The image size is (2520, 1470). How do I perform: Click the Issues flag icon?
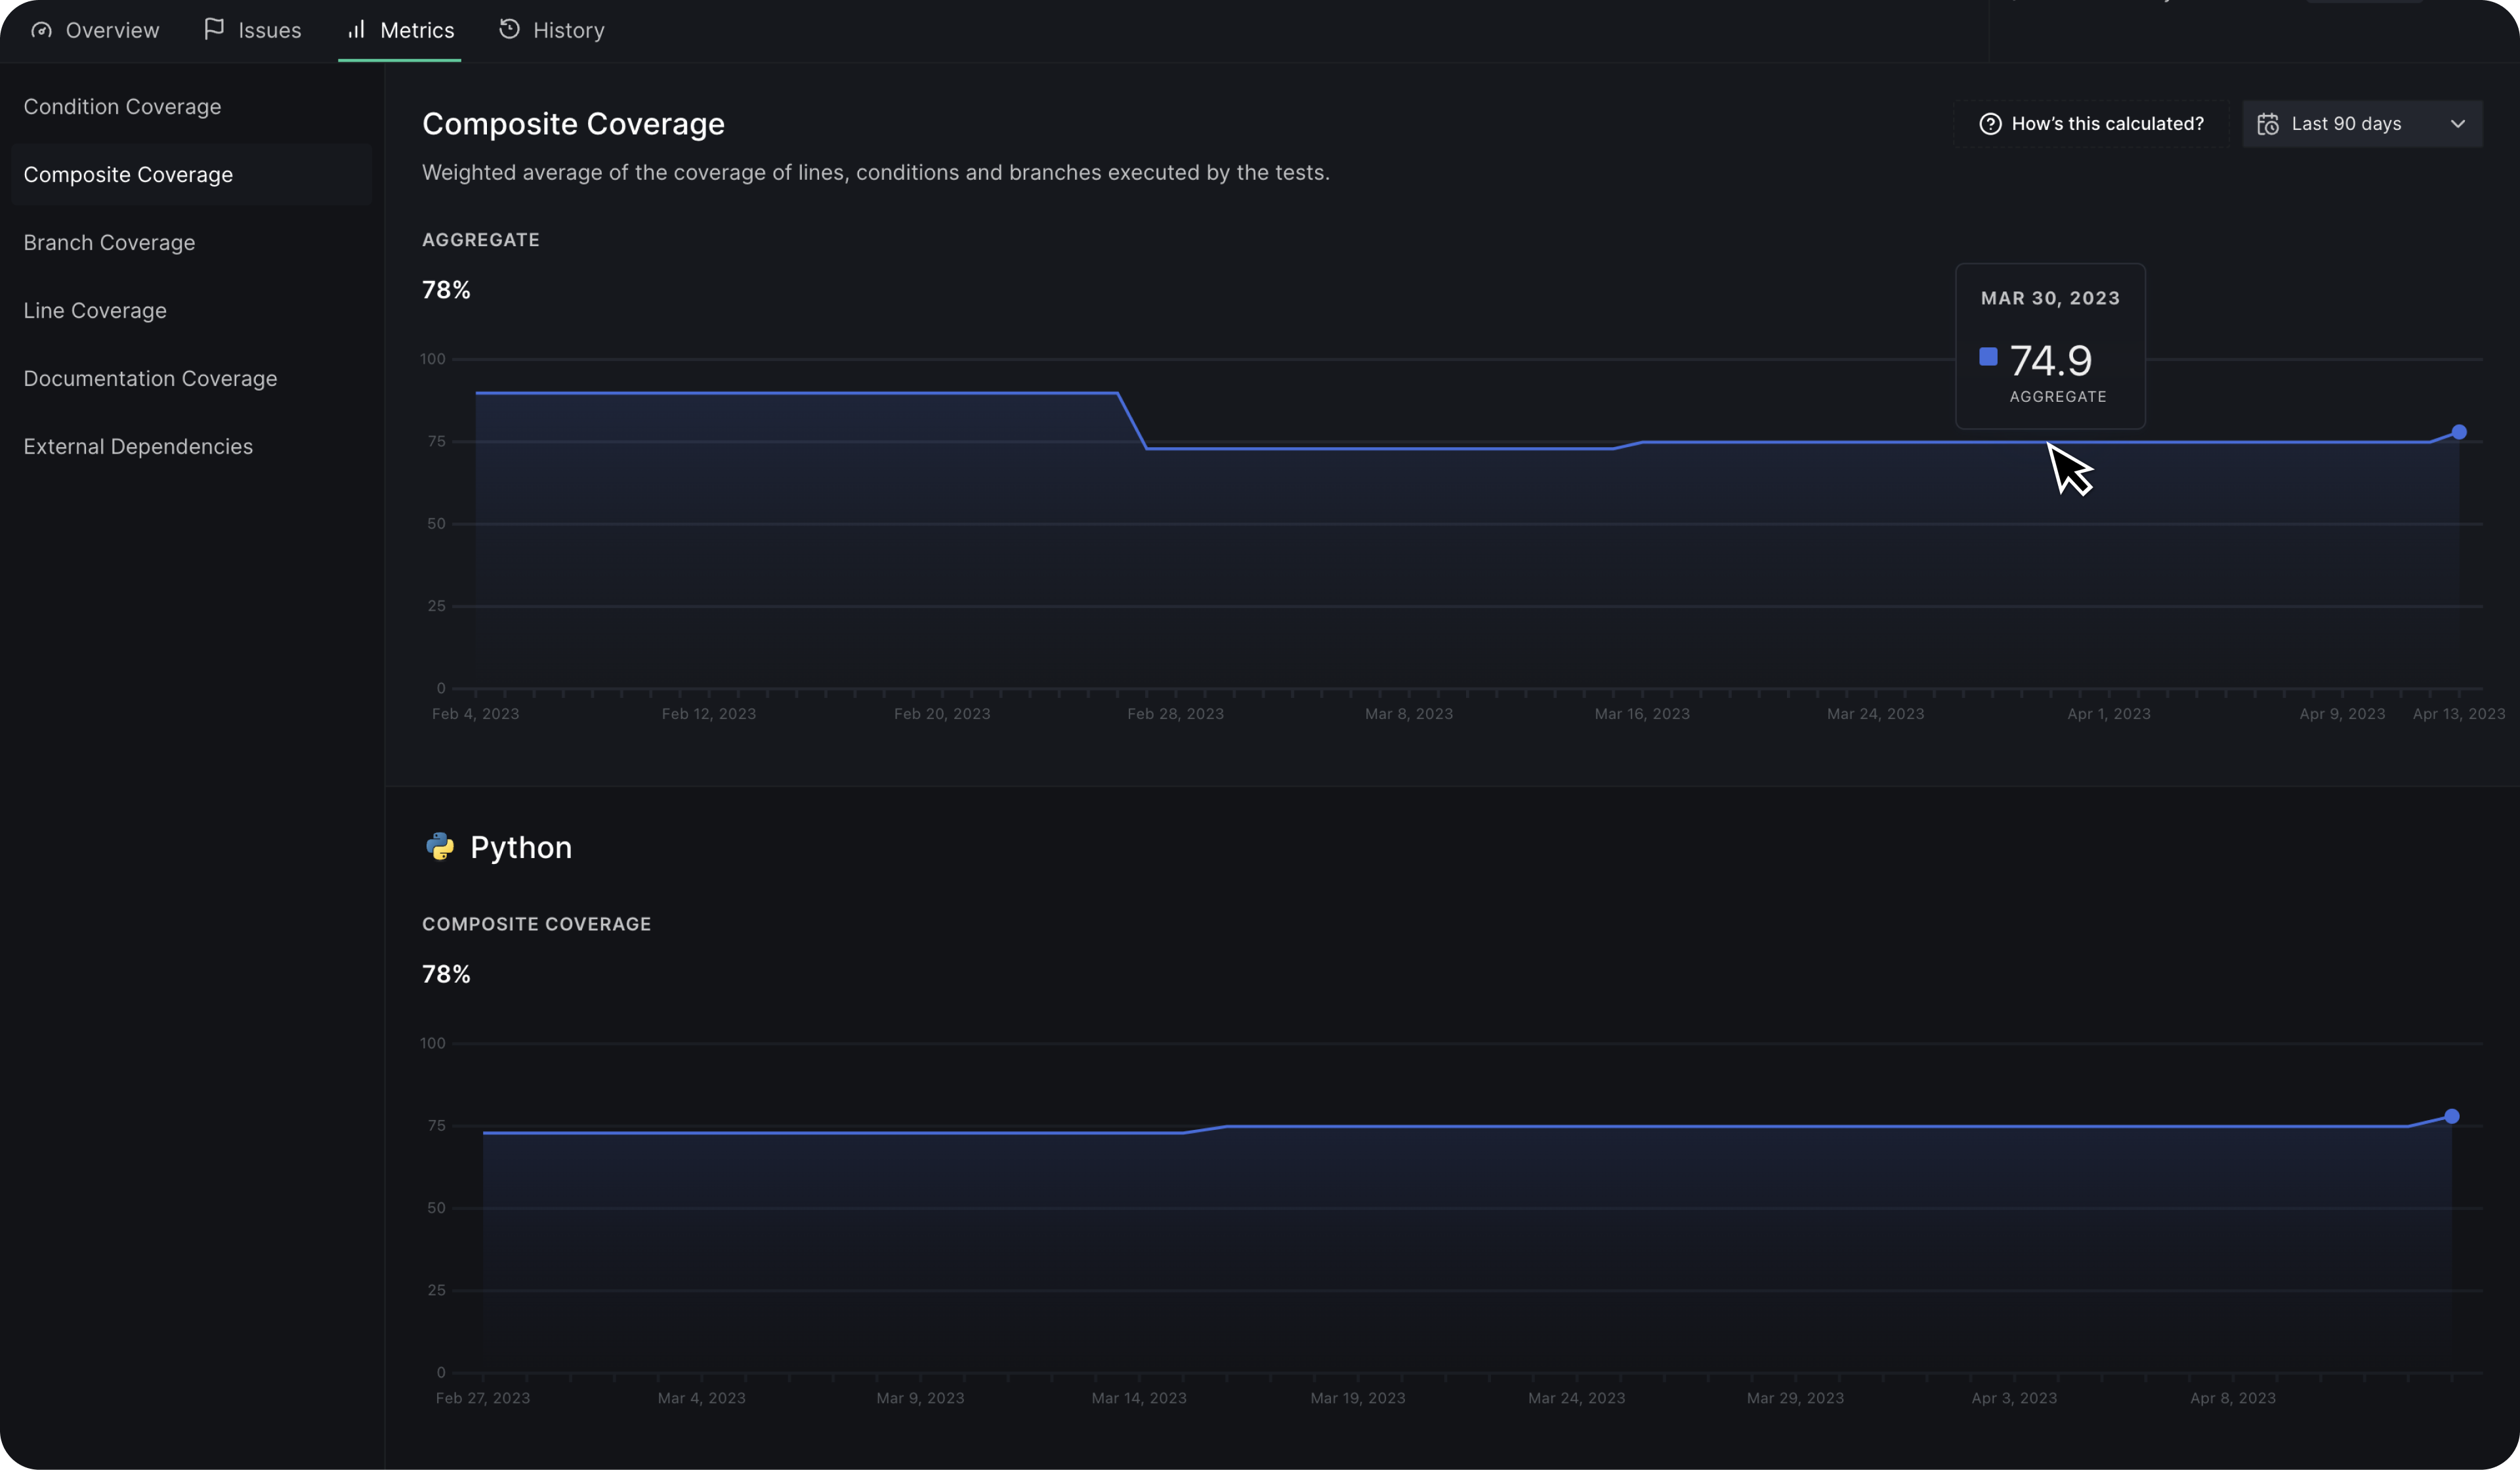[x=213, y=29]
